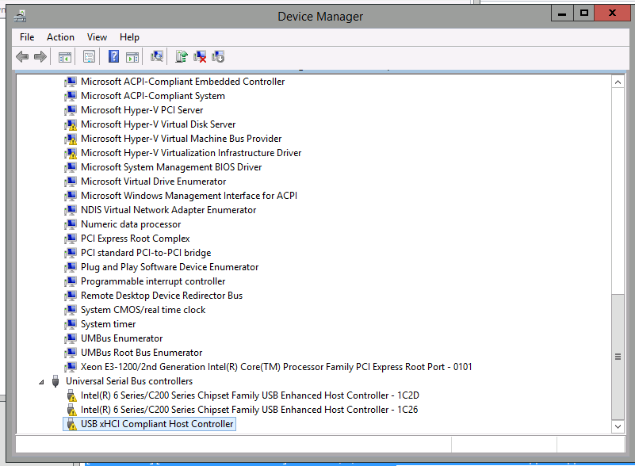Click the vertical scrollbar thumb
This screenshot has height=466, width=635.
(618, 357)
